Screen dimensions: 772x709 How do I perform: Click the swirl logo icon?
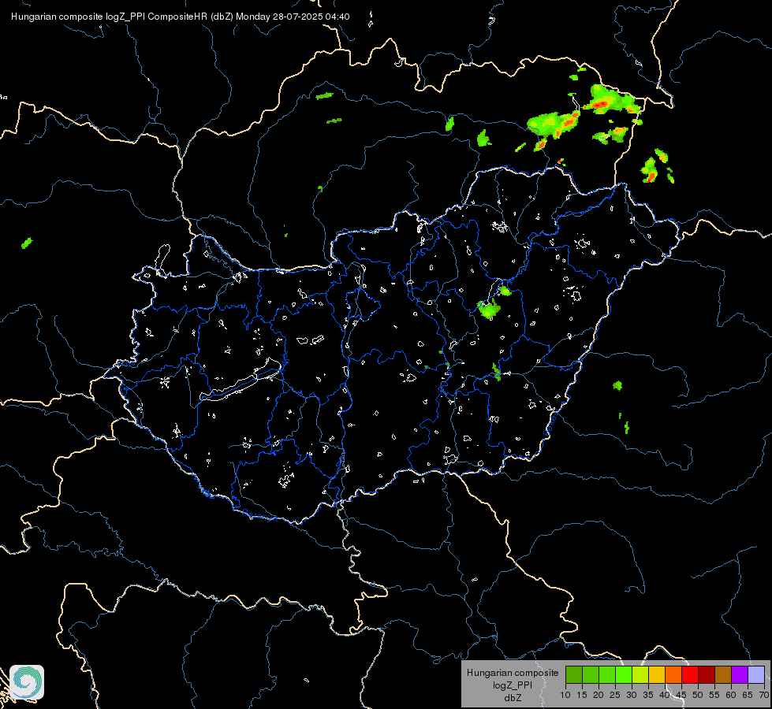pyautogui.click(x=27, y=682)
